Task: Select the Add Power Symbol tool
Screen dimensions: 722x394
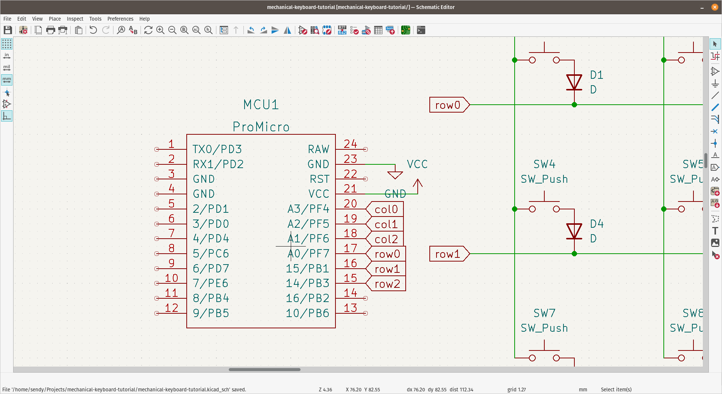Action: click(x=715, y=83)
